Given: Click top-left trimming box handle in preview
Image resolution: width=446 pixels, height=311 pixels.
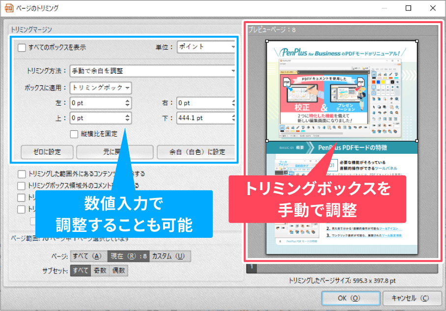Looking at the screenshot, I should point(267,41).
